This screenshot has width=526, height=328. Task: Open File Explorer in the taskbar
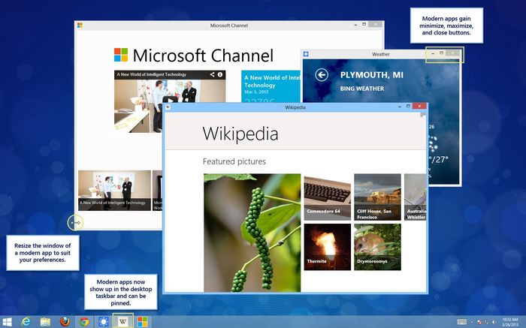[46, 321]
